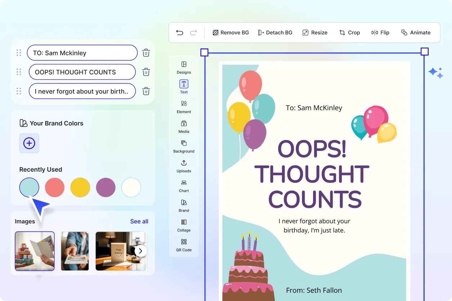This screenshot has height=301, width=452.
Task: Open the Uploads panel
Action: click(184, 167)
